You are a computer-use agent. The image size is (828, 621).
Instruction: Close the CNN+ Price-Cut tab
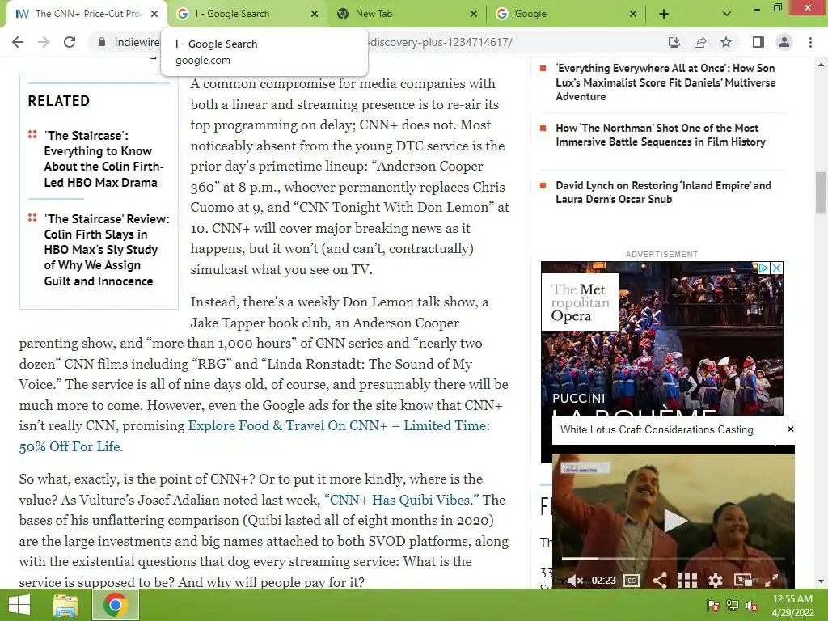click(154, 14)
